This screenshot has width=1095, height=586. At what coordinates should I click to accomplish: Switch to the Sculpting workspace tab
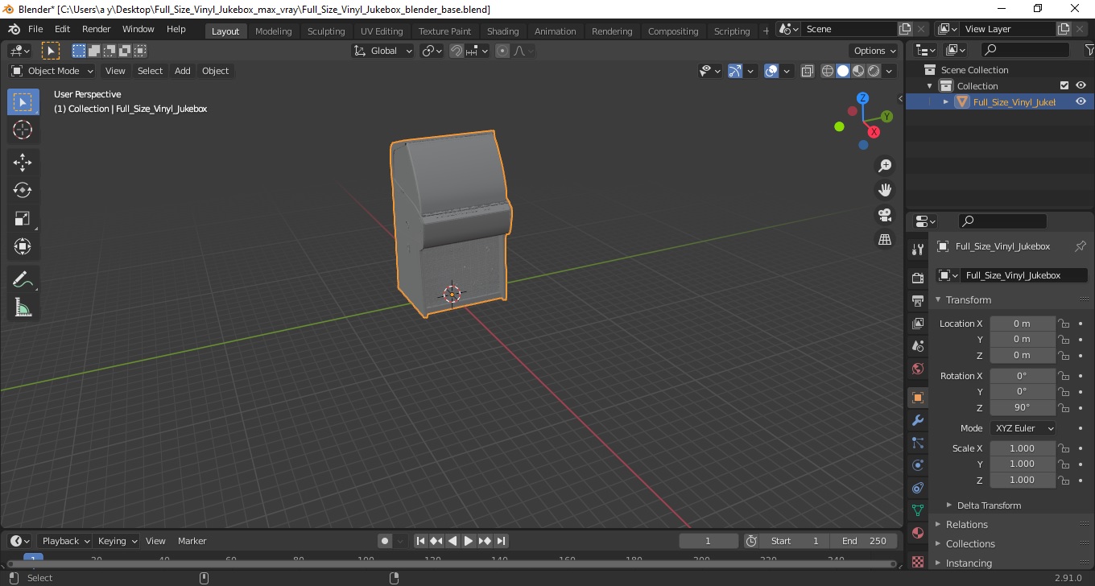tap(326, 31)
